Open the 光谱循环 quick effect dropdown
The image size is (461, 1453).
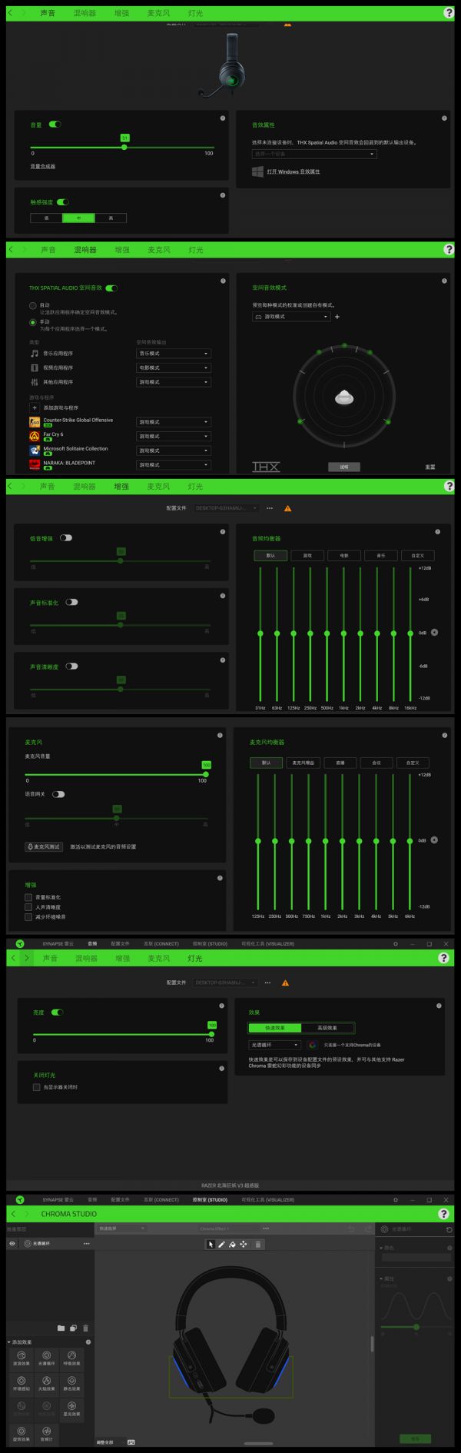pos(274,1045)
